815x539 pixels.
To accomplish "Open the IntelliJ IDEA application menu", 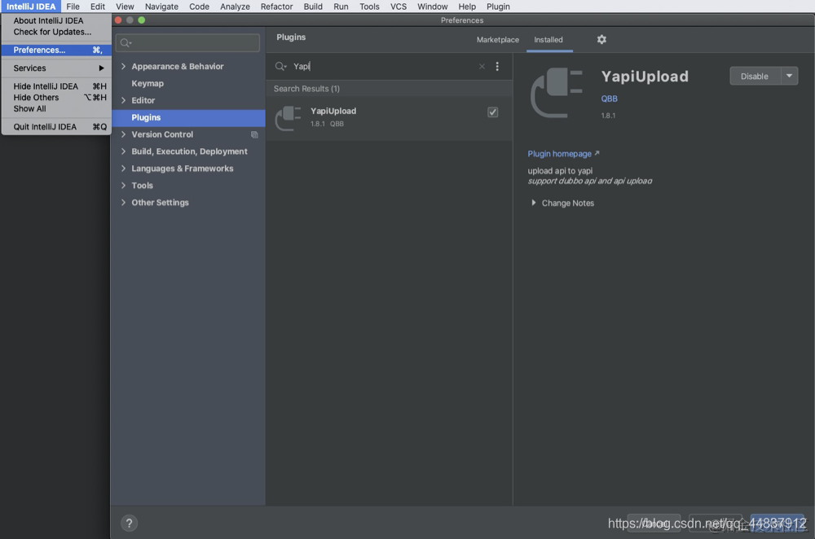I will click(x=31, y=7).
